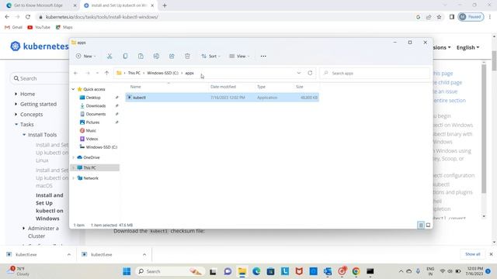Open the New dropdown in Explorer
The height and width of the screenshot is (279, 497).
click(86, 57)
